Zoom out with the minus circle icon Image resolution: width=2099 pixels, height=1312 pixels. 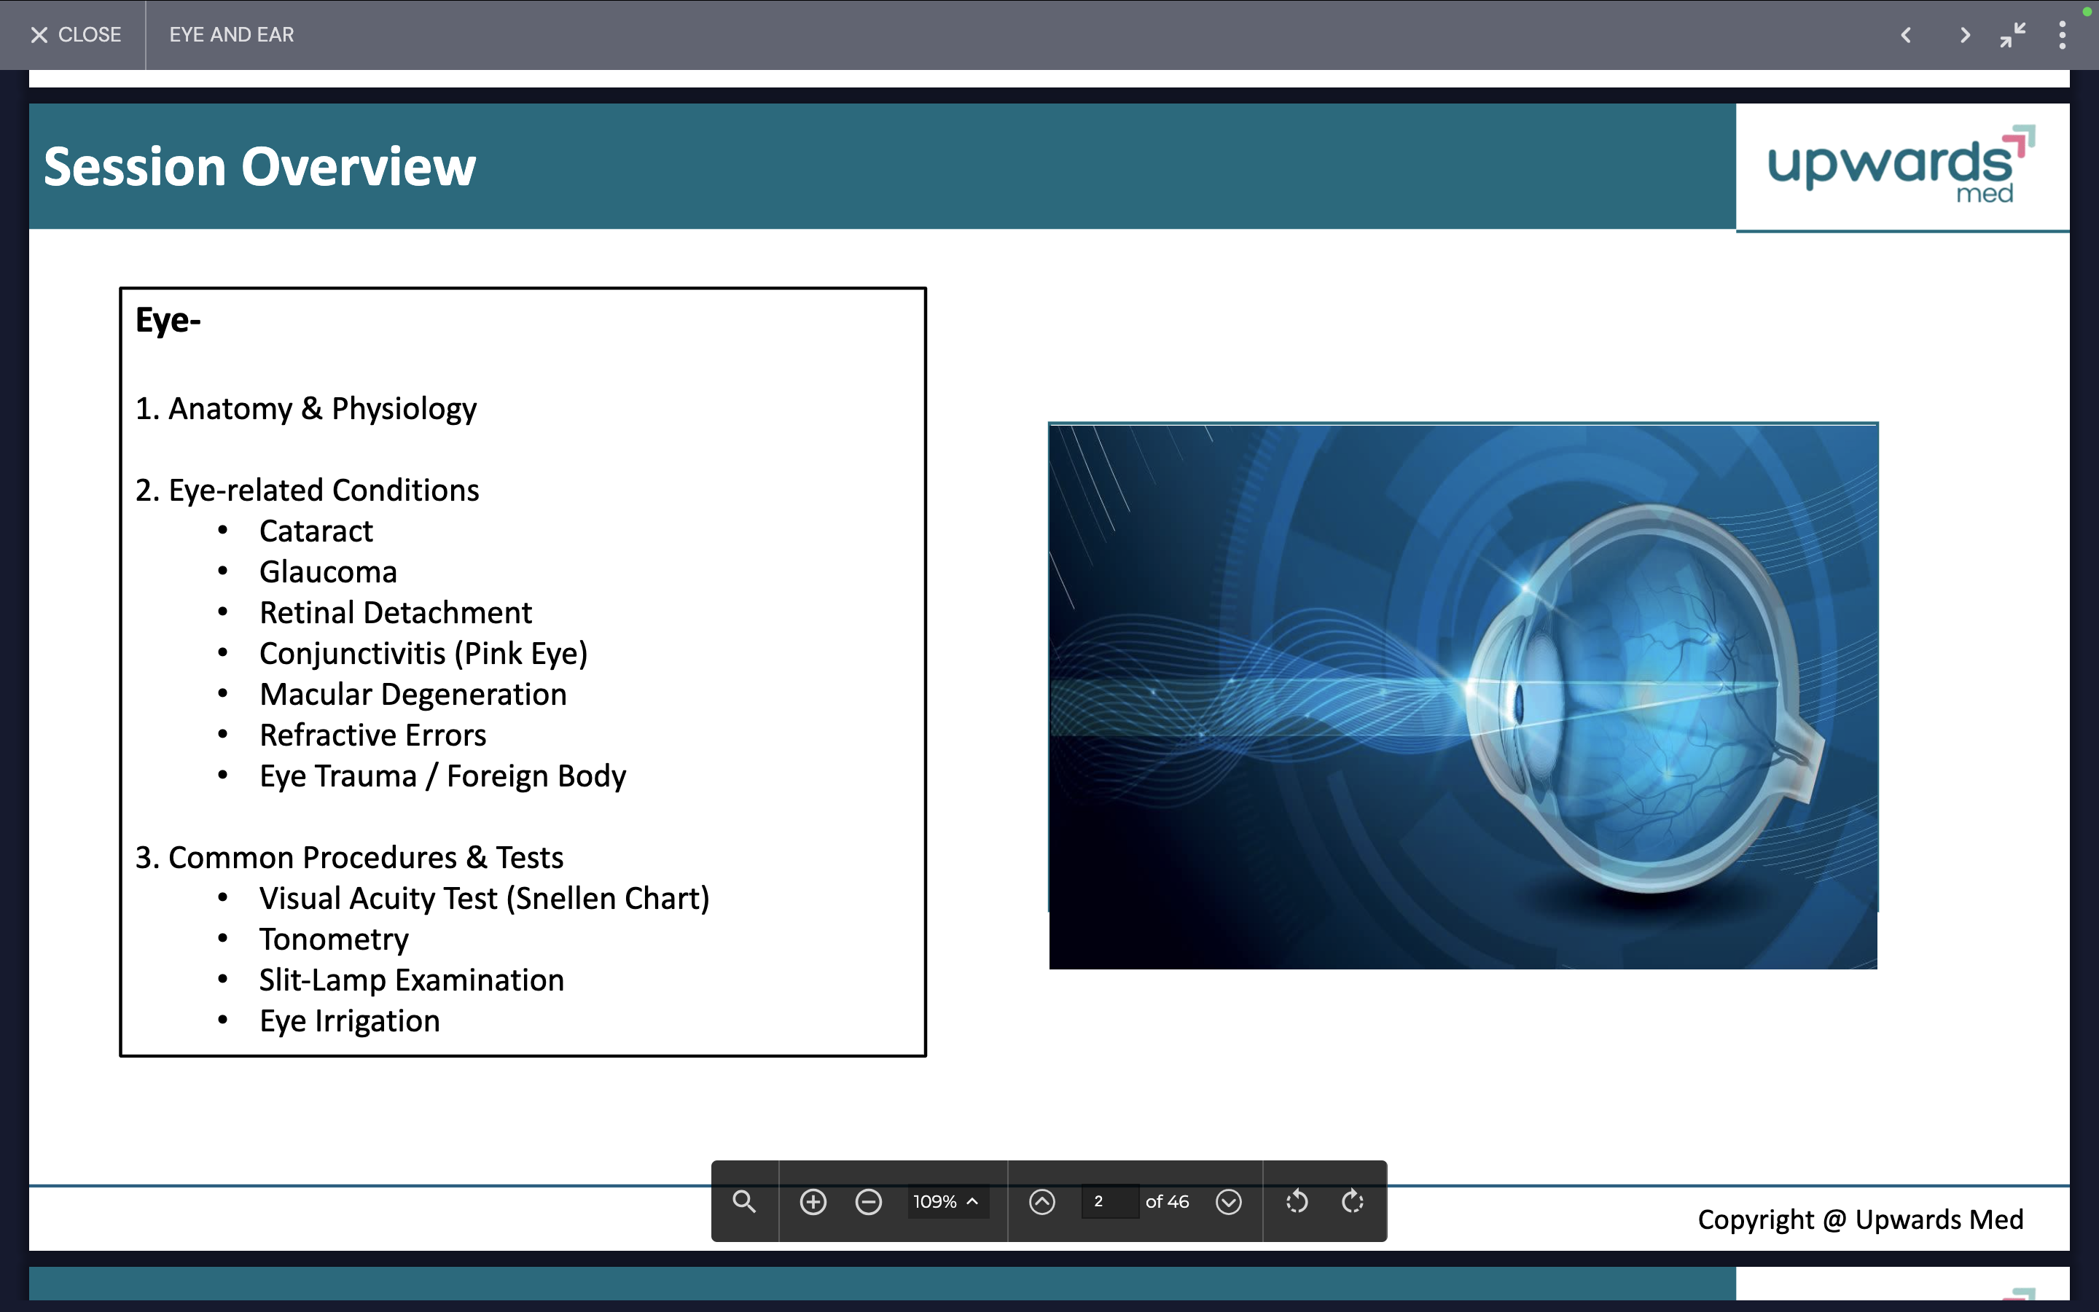[868, 1202]
